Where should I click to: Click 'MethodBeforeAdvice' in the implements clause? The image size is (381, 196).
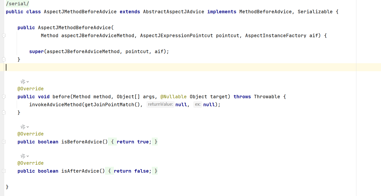pos(265,12)
